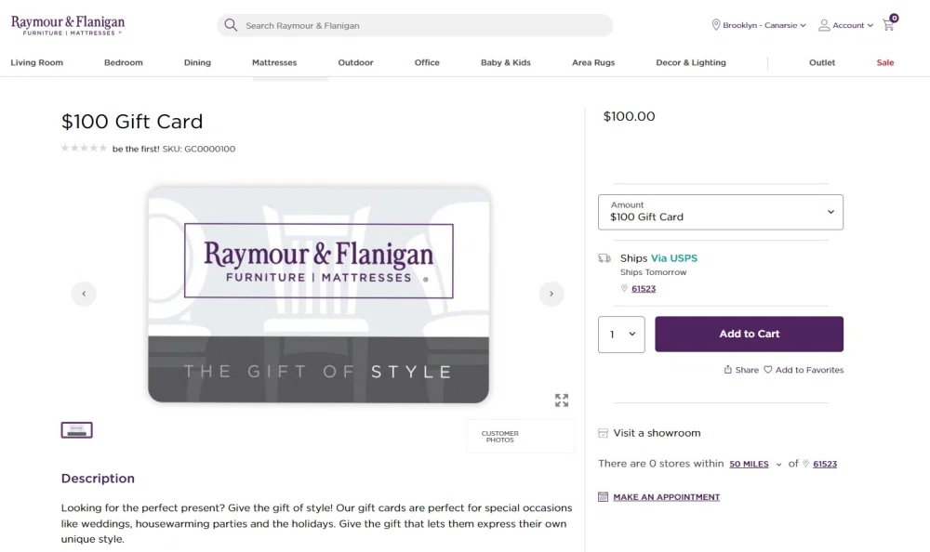Select the gift card thumbnail image
Screen dimensions: 930x552
tap(77, 430)
